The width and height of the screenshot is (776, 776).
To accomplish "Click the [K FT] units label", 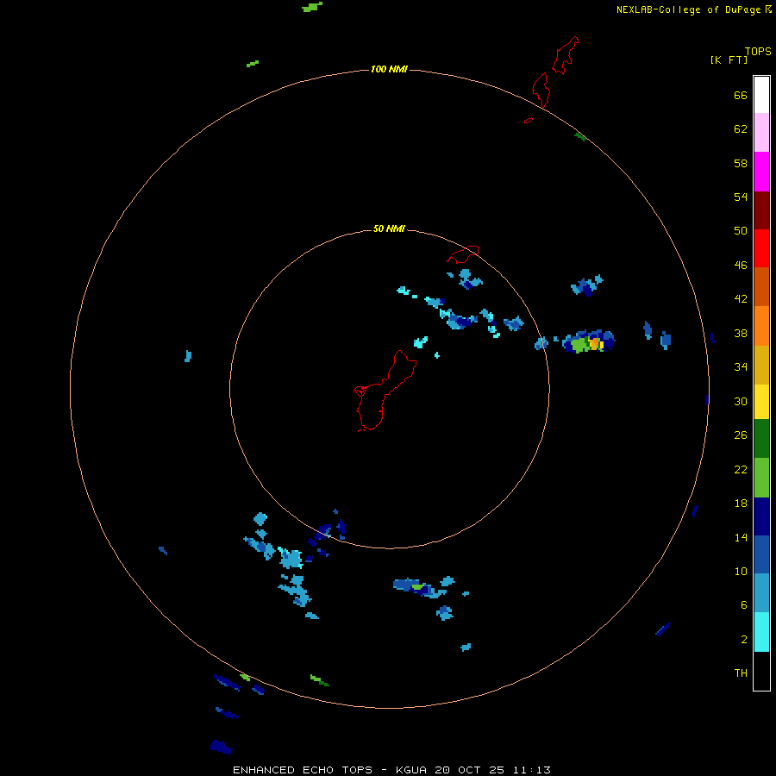I will click(x=729, y=59).
